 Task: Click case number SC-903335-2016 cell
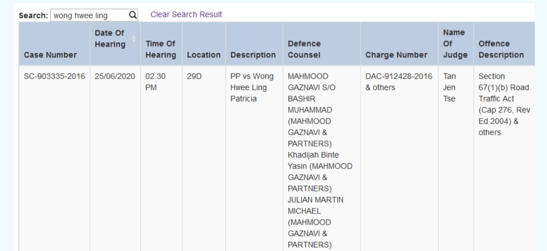pos(54,76)
